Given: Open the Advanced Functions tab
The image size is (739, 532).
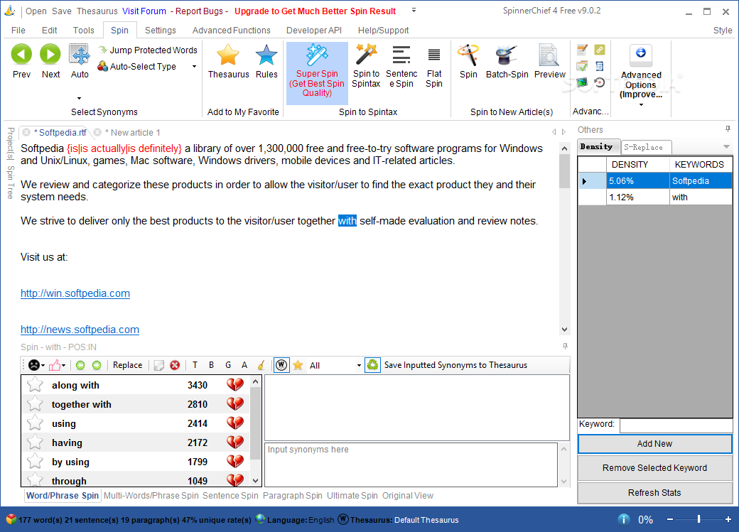Looking at the screenshot, I should click(232, 30).
